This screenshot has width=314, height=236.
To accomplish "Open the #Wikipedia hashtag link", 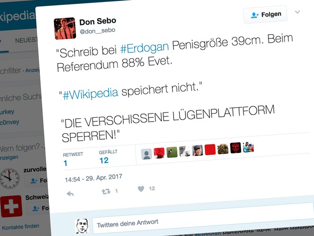I will pyautogui.click(x=90, y=94).
